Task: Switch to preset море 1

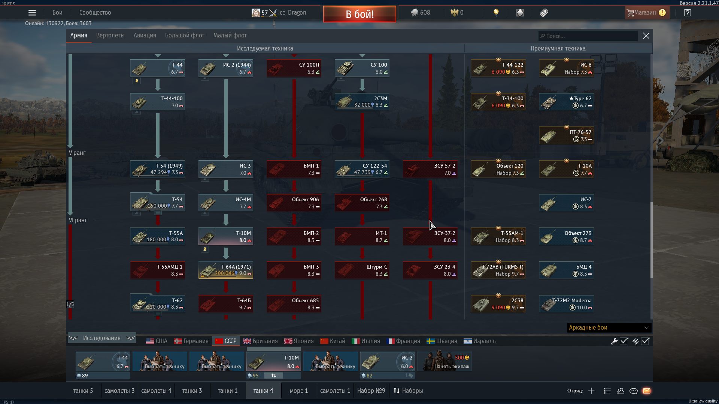Action: pos(298,391)
